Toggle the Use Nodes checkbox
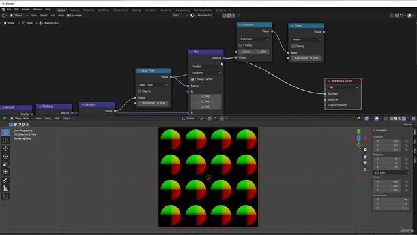The image size is (417, 235). (x=68, y=16)
